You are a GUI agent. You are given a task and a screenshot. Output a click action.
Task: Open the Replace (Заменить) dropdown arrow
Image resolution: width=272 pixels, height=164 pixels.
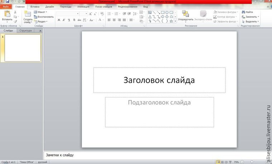coord(258,16)
